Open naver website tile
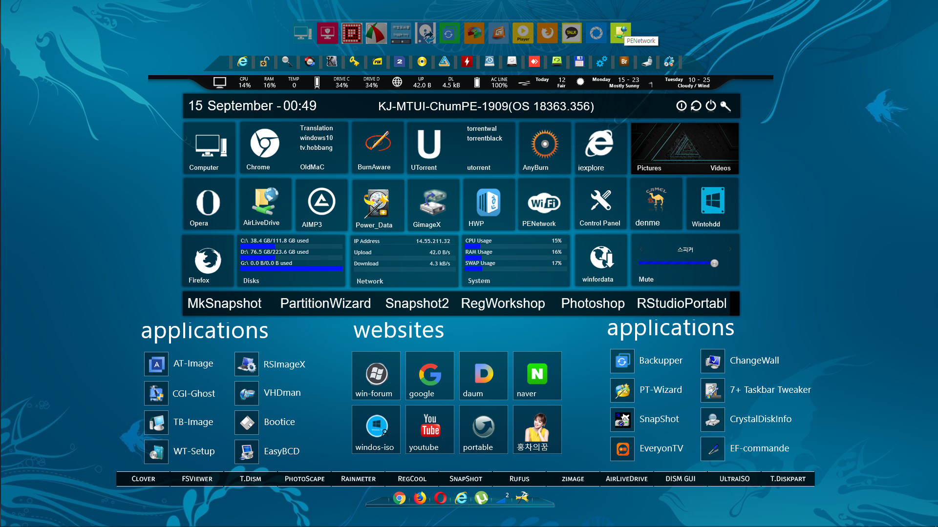This screenshot has height=527, width=938. 537,376
